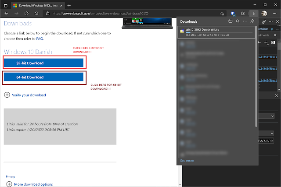
Task: Go to the browser home page
Action: [36, 14]
